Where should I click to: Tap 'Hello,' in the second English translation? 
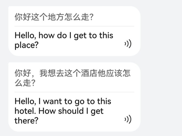coord(25,101)
